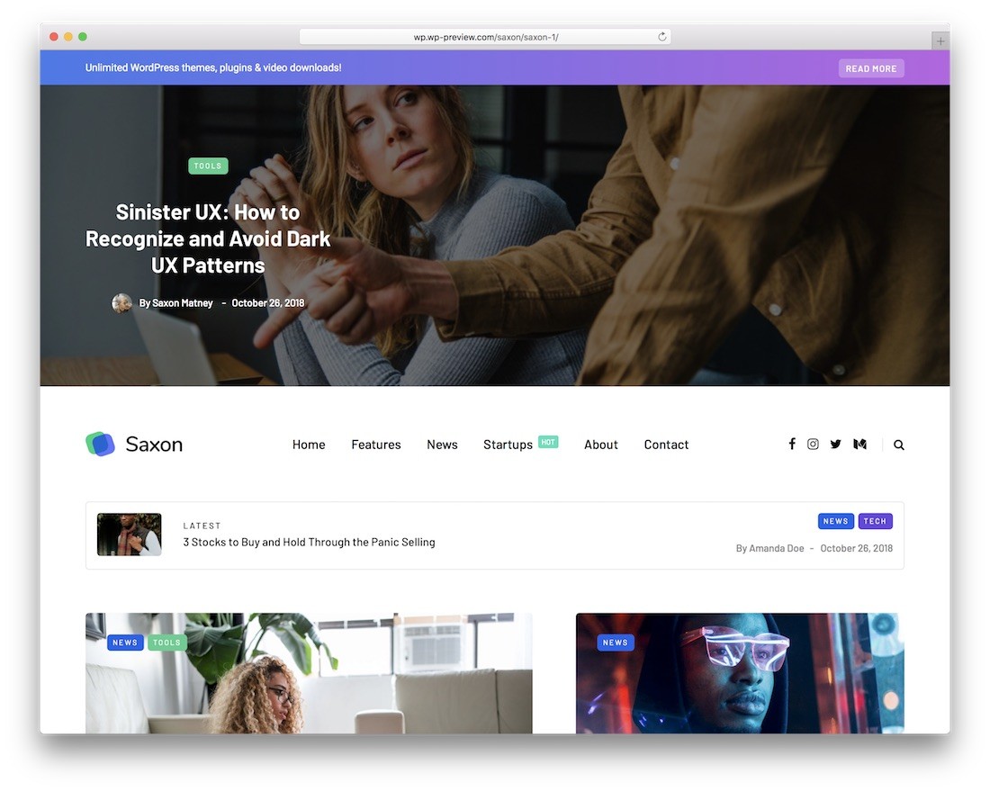Click NEWS tag on neon glasses card
The height and width of the screenshot is (791, 990).
[615, 642]
